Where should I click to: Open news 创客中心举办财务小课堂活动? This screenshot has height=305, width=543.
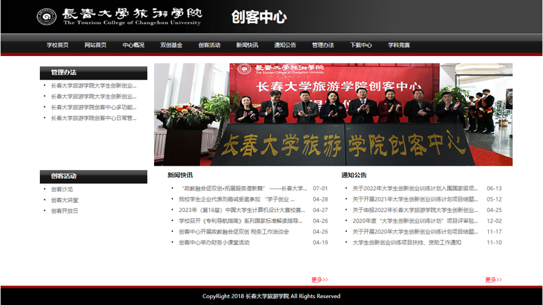pyautogui.click(x=214, y=243)
